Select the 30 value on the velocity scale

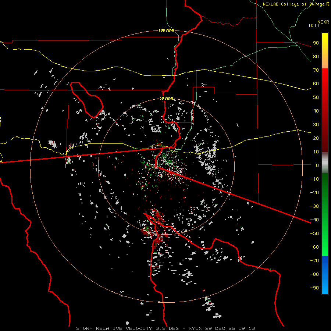[316, 125]
